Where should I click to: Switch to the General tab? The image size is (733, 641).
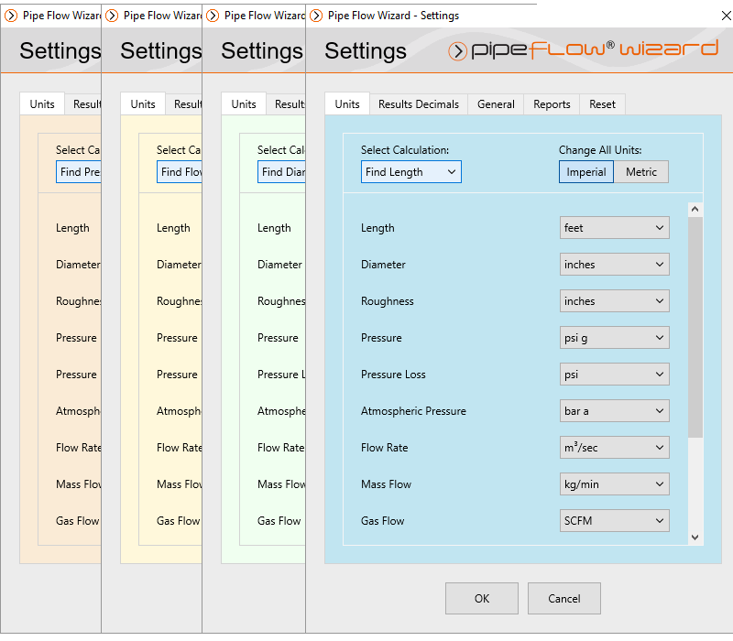pos(496,104)
